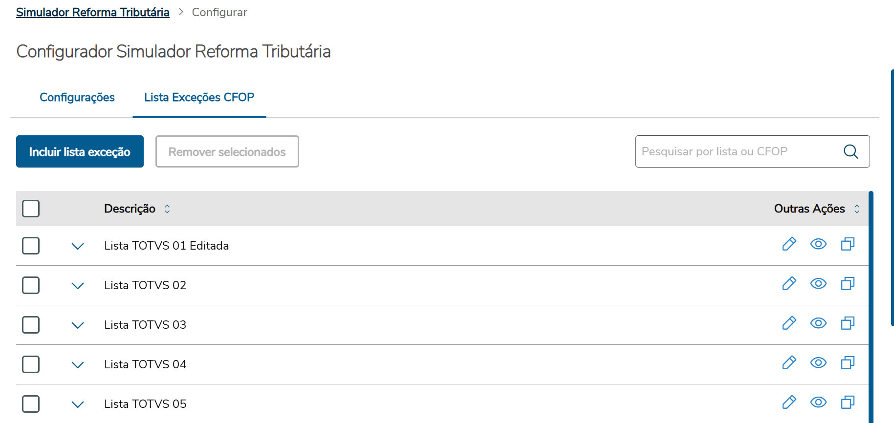This screenshot has width=894, height=423.
Task: Open Simulador Reforma Tributária breadcrumb link
Action: [x=93, y=12]
